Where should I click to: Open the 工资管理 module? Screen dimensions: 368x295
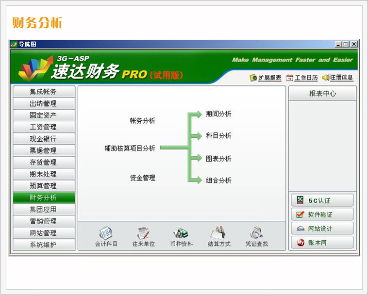coord(44,127)
